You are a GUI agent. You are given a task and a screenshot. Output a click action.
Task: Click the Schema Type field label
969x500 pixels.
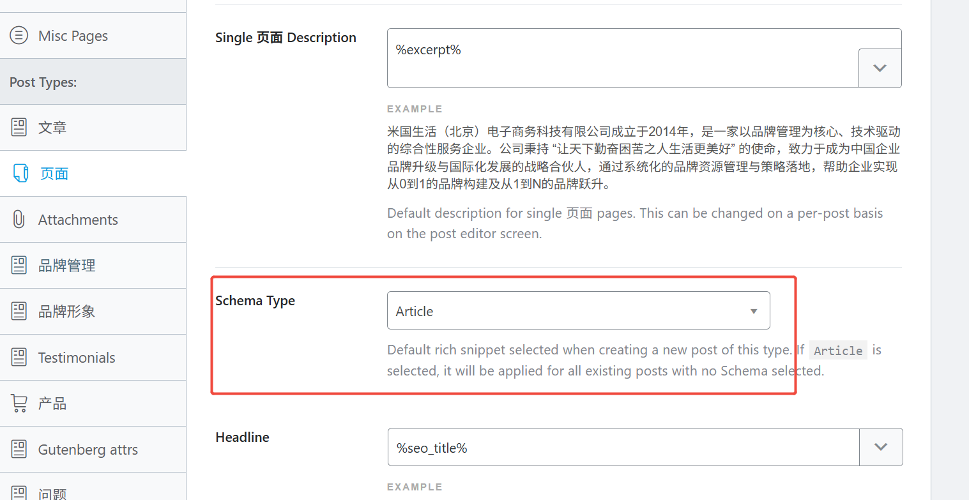(x=255, y=301)
